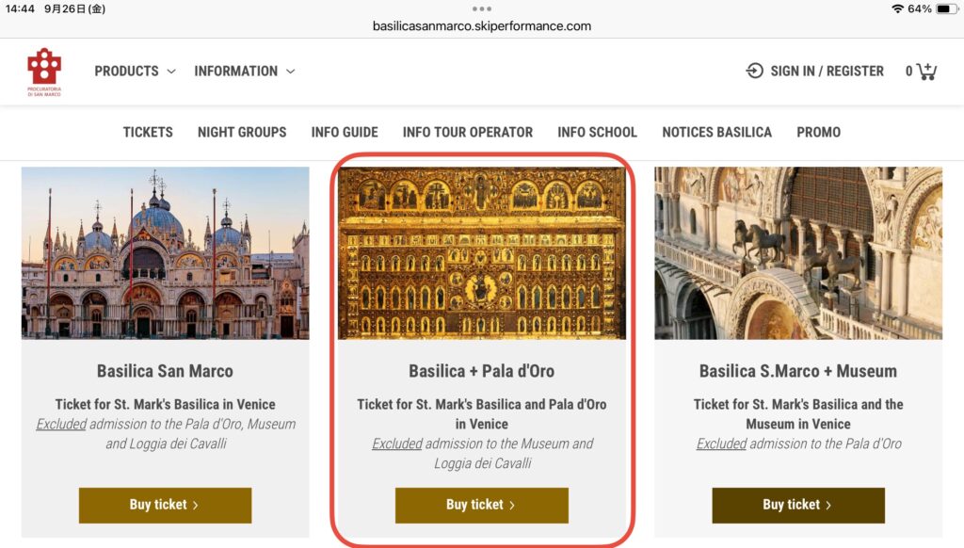Select the TICKETS tab
Screen dimensions: 964x548
pos(148,132)
